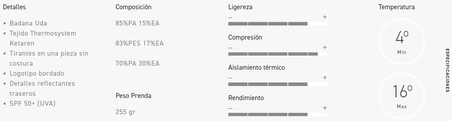Click the minus sign above Compresión bar

click(x=230, y=48)
